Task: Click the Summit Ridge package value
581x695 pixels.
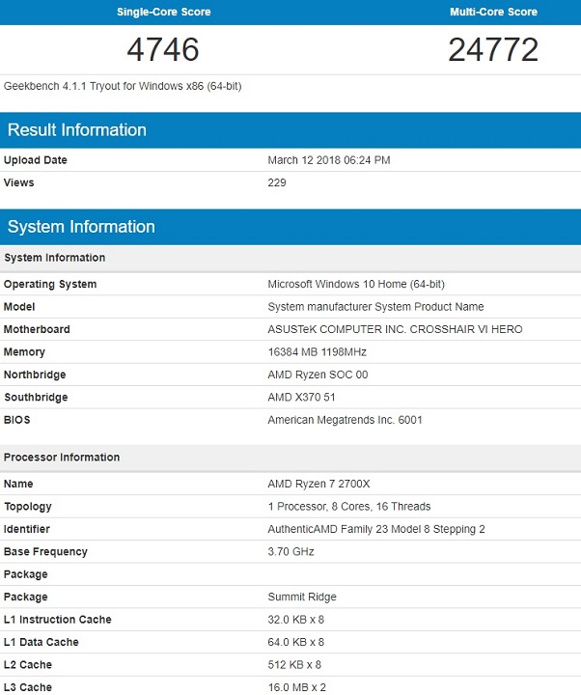Action: point(300,598)
